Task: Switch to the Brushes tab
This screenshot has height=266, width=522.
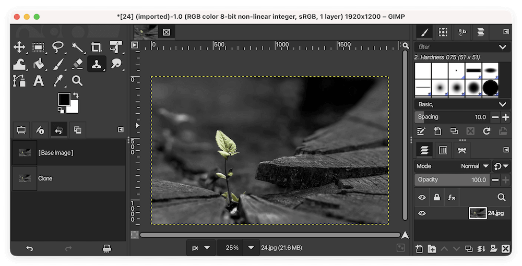Action: click(x=424, y=32)
